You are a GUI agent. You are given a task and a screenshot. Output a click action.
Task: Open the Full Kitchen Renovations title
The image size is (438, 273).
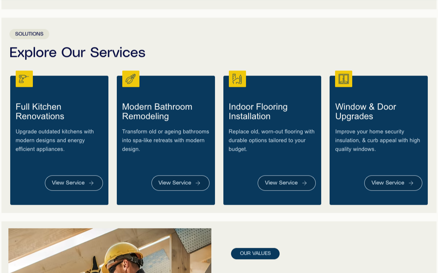(40, 112)
